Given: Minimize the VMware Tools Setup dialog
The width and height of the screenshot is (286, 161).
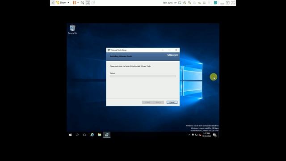Looking at the screenshot, I should click(163, 50).
